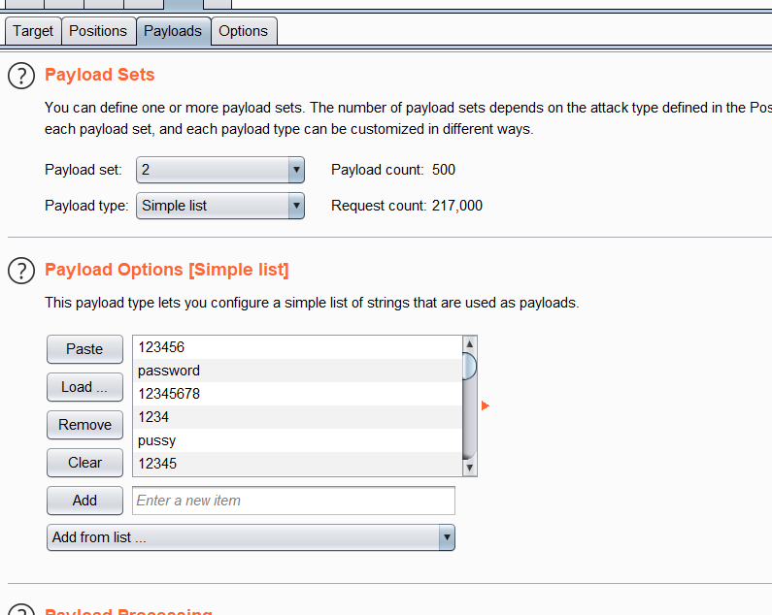Select the Payloads tab
This screenshot has height=615, width=772.
point(173,31)
